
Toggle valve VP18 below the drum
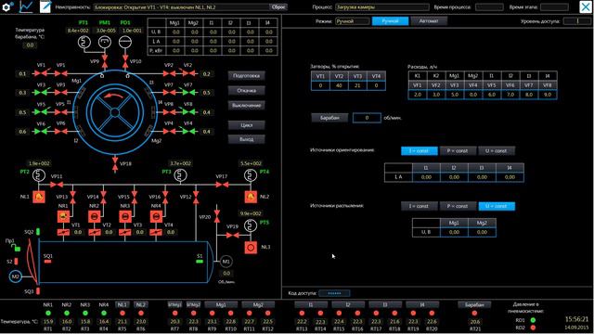(x=115, y=164)
